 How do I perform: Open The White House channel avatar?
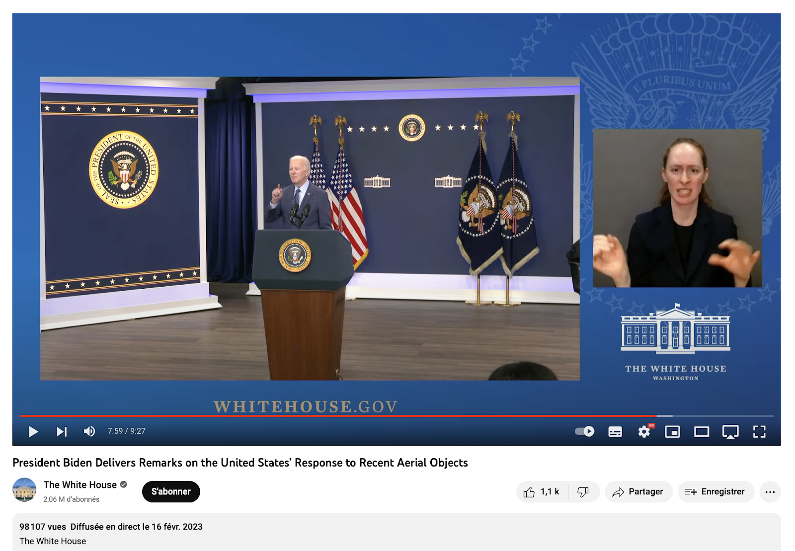click(x=24, y=490)
